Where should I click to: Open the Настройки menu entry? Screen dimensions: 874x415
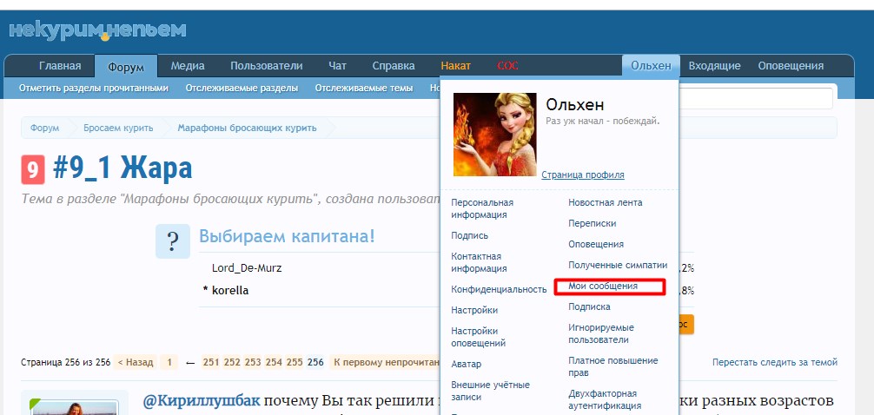point(474,310)
